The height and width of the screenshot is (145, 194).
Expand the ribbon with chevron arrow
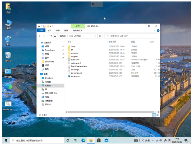pyautogui.click(x=155, y=30)
